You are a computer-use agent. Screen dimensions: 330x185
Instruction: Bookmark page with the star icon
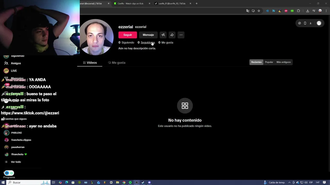pyautogui.click(x=259, y=11)
